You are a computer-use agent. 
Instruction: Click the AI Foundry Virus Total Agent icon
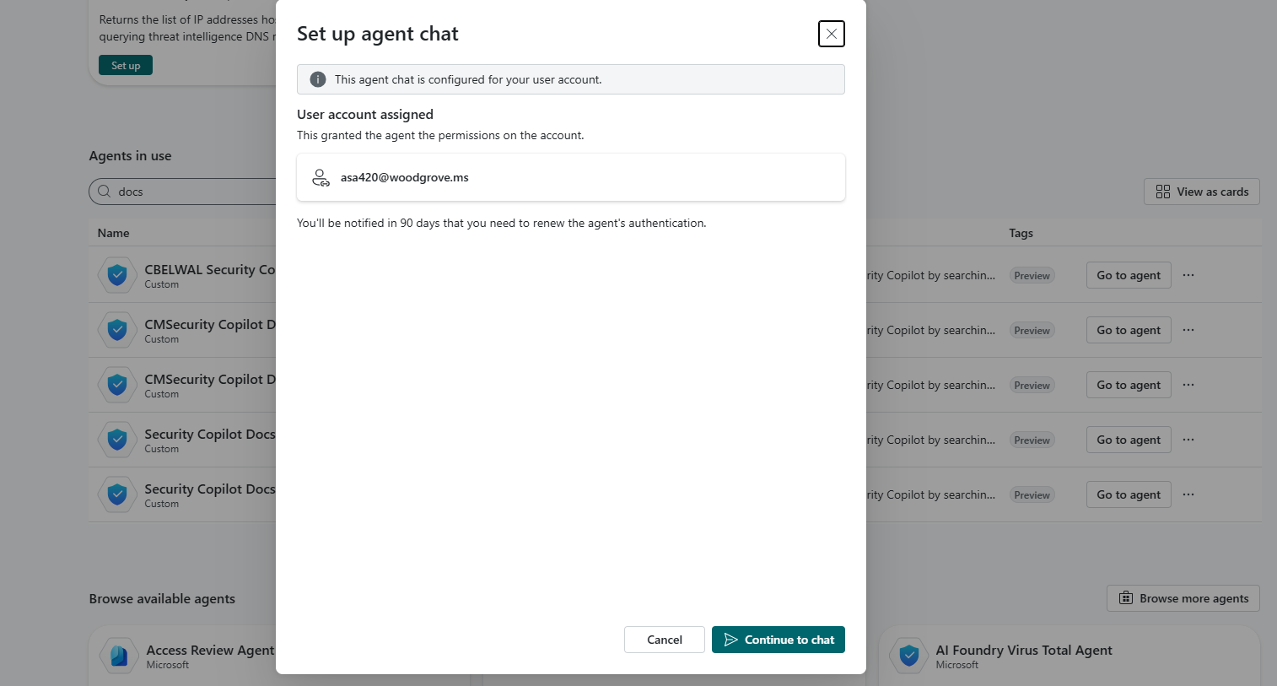pos(908,656)
